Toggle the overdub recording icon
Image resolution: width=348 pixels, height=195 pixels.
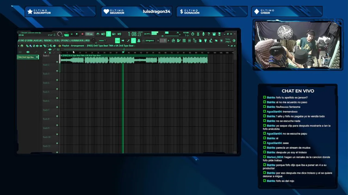click(114, 34)
